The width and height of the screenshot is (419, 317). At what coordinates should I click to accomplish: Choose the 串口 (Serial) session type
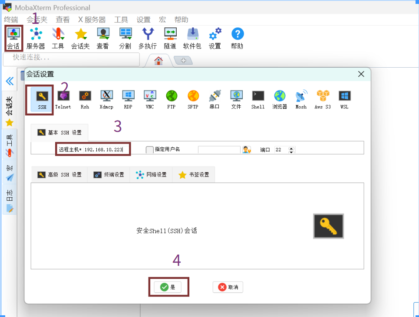pos(214,99)
